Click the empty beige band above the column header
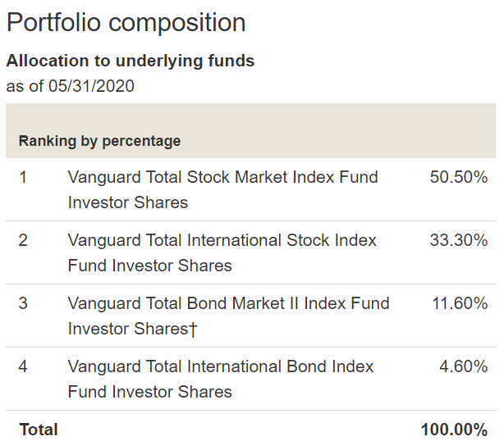504x441 pixels. click(250, 116)
